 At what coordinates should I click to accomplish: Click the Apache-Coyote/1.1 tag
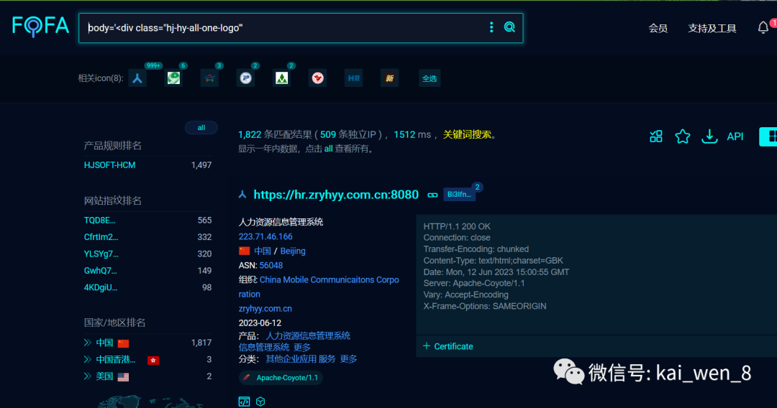coord(281,377)
